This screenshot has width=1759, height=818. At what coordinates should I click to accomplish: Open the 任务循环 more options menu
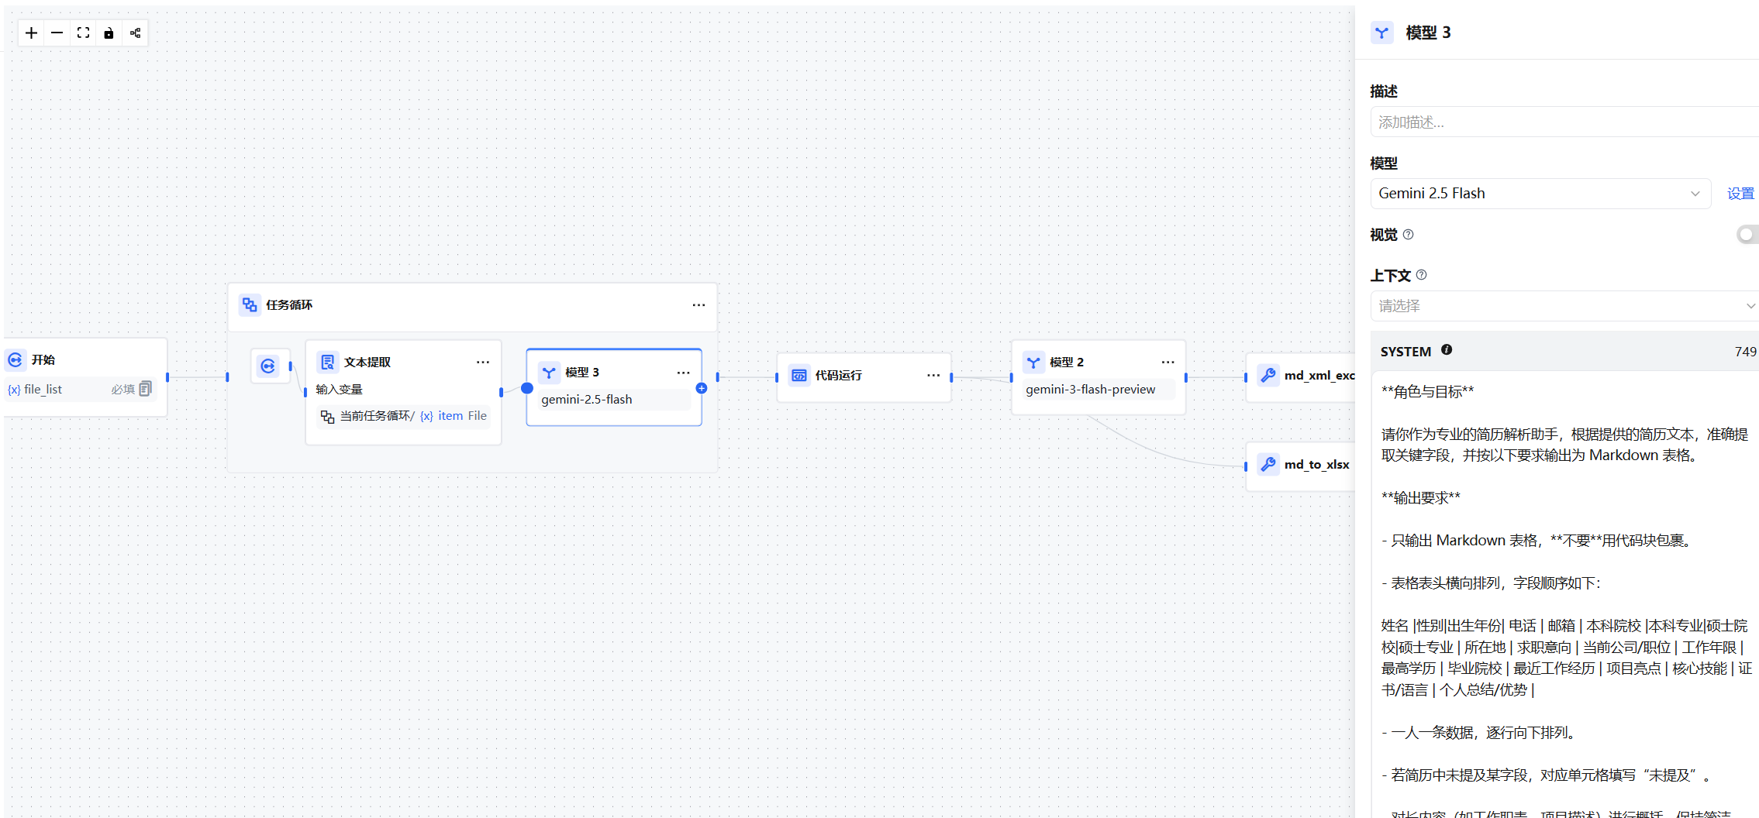click(698, 305)
